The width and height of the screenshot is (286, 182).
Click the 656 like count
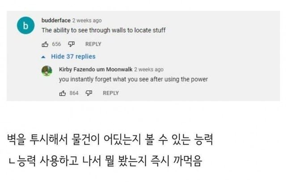(x=56, y=44)
